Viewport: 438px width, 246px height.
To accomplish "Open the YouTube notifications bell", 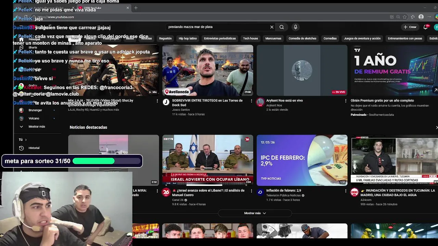I will (426, 27).
